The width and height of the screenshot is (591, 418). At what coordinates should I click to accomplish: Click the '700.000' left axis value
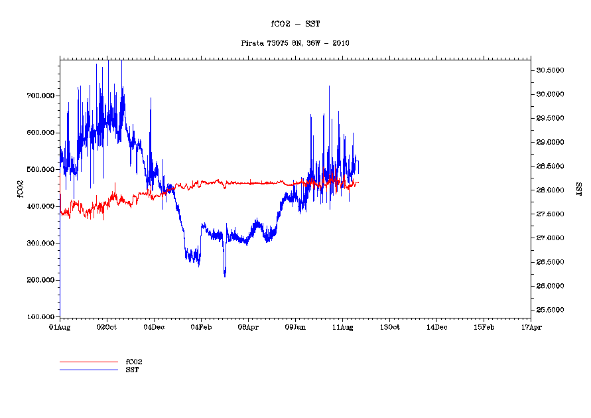[x=40, y=96]
